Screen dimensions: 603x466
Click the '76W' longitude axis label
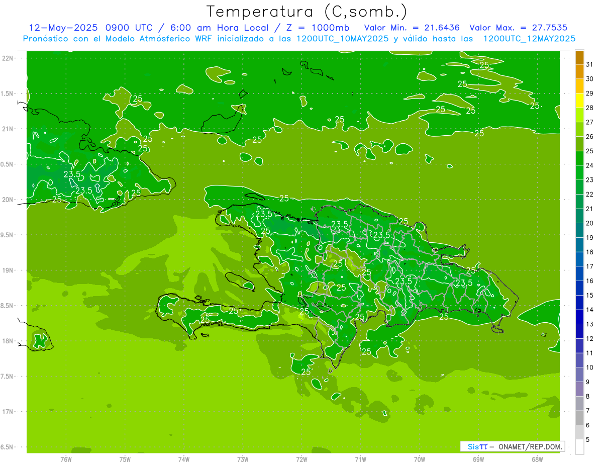click(x=66, y=459)
